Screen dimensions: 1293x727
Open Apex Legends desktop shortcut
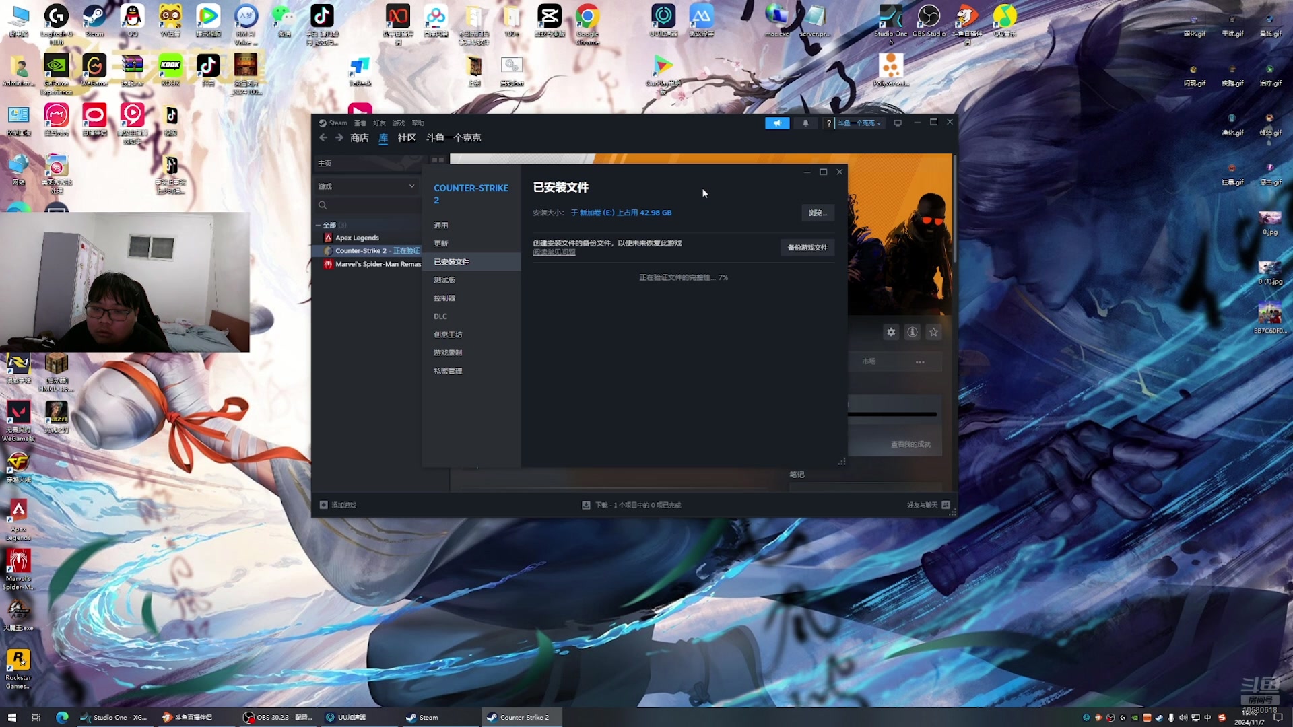point(18,520)
